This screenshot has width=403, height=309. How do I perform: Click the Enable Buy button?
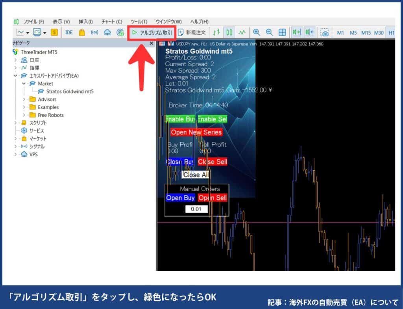(x=180, y=119)
